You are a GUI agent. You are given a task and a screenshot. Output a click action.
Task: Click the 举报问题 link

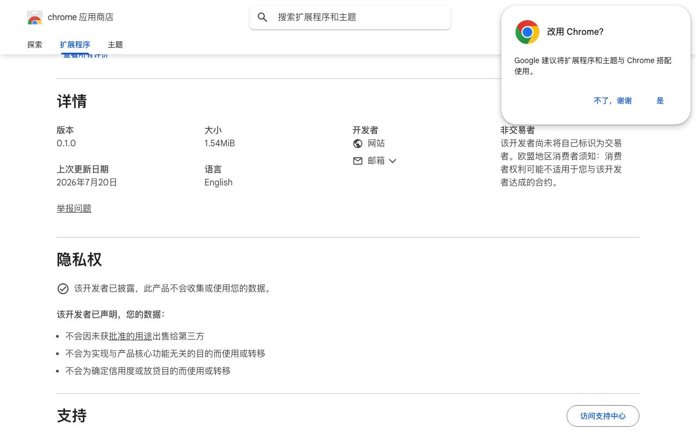(74, 209)
